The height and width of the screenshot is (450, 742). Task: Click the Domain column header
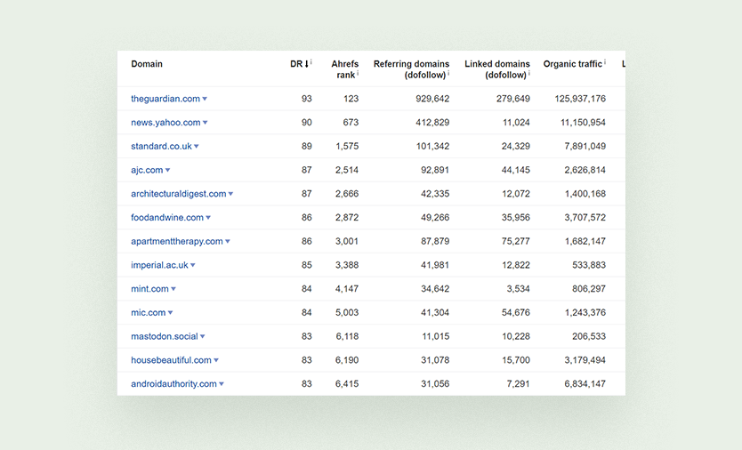click(147, 64)
